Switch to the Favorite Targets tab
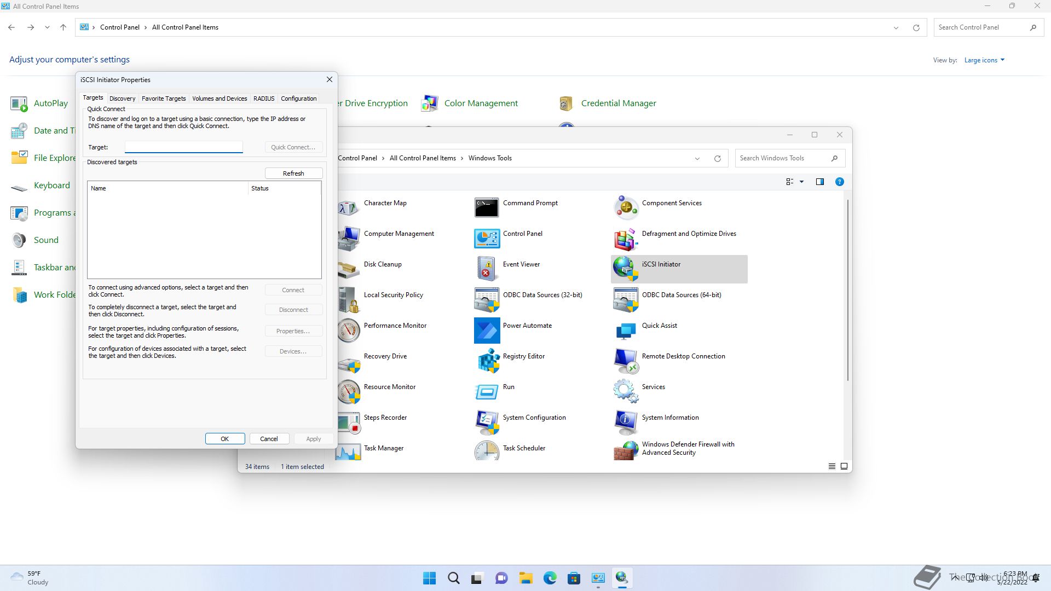This screenshot has height=591, width=1051. point(164,99)
